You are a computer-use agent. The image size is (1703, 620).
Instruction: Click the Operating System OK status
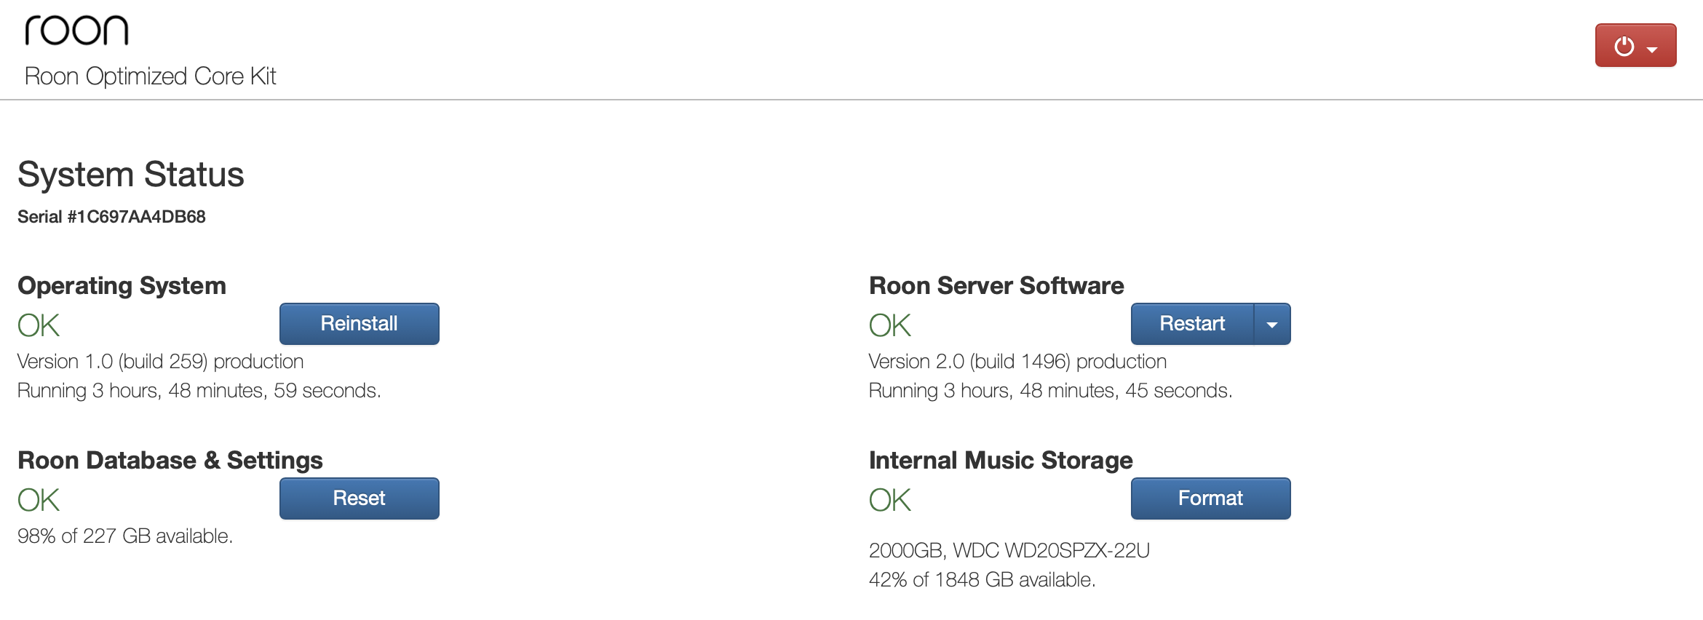[x=39, y=325]
